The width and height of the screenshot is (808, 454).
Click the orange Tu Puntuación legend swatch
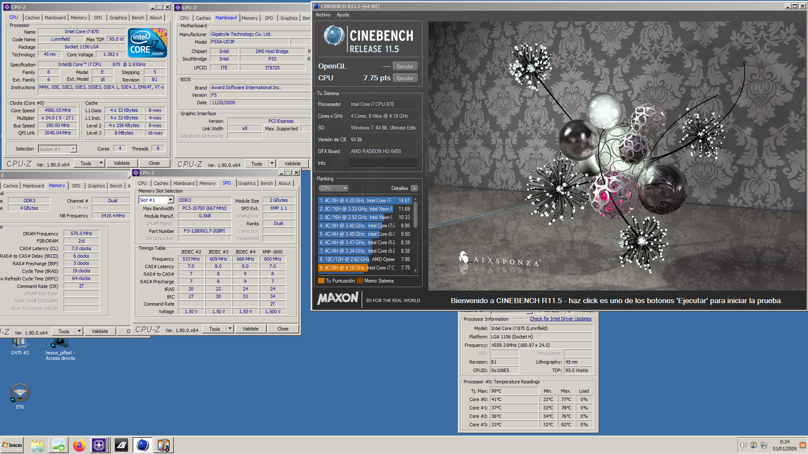[322, 281]
